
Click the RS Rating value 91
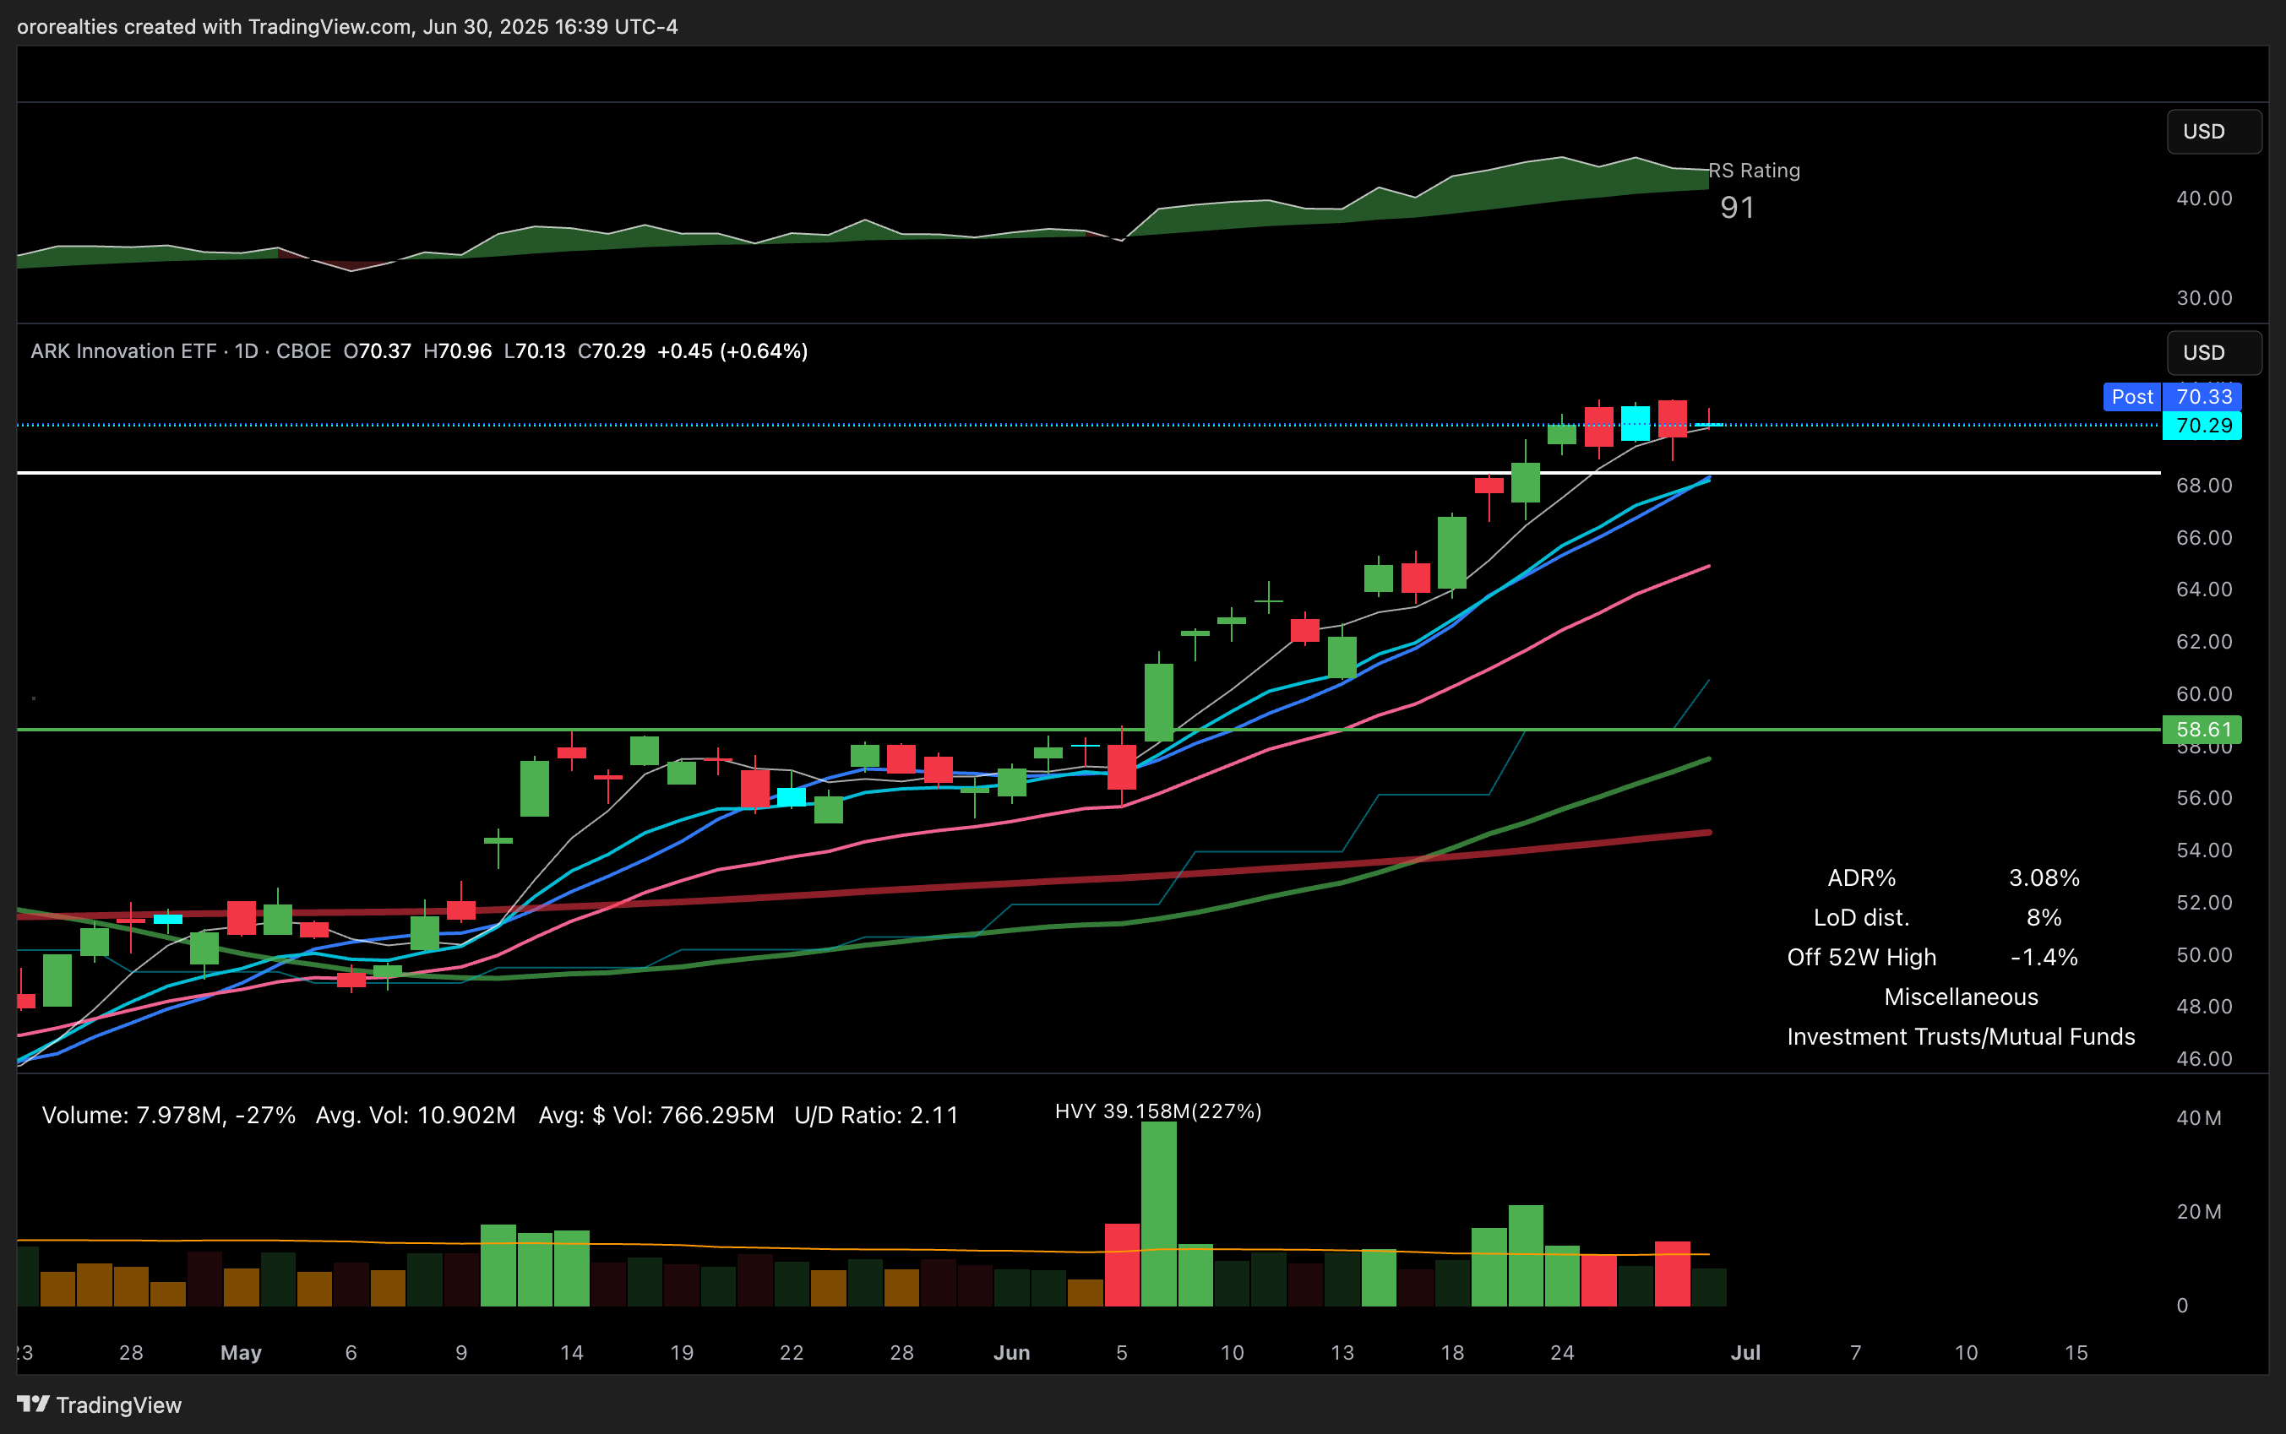(1738, 208)
